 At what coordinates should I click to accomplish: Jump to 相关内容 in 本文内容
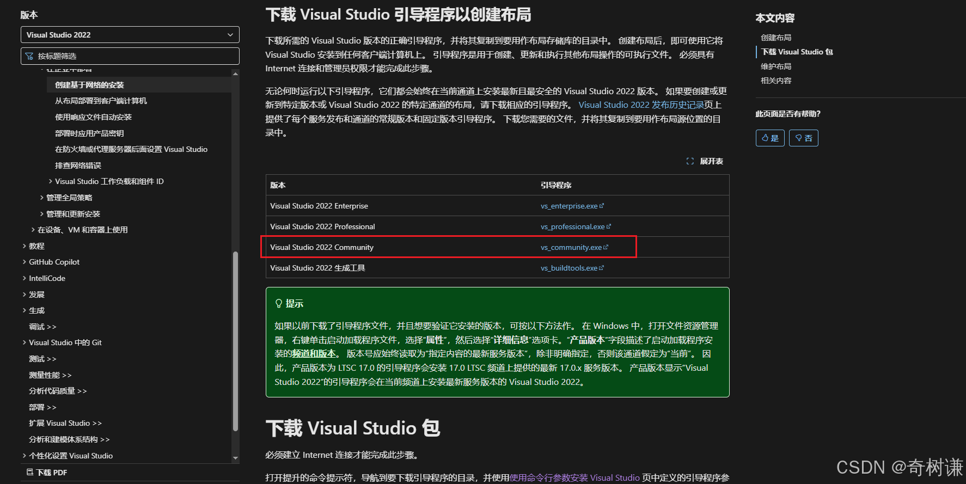[776, 81]
